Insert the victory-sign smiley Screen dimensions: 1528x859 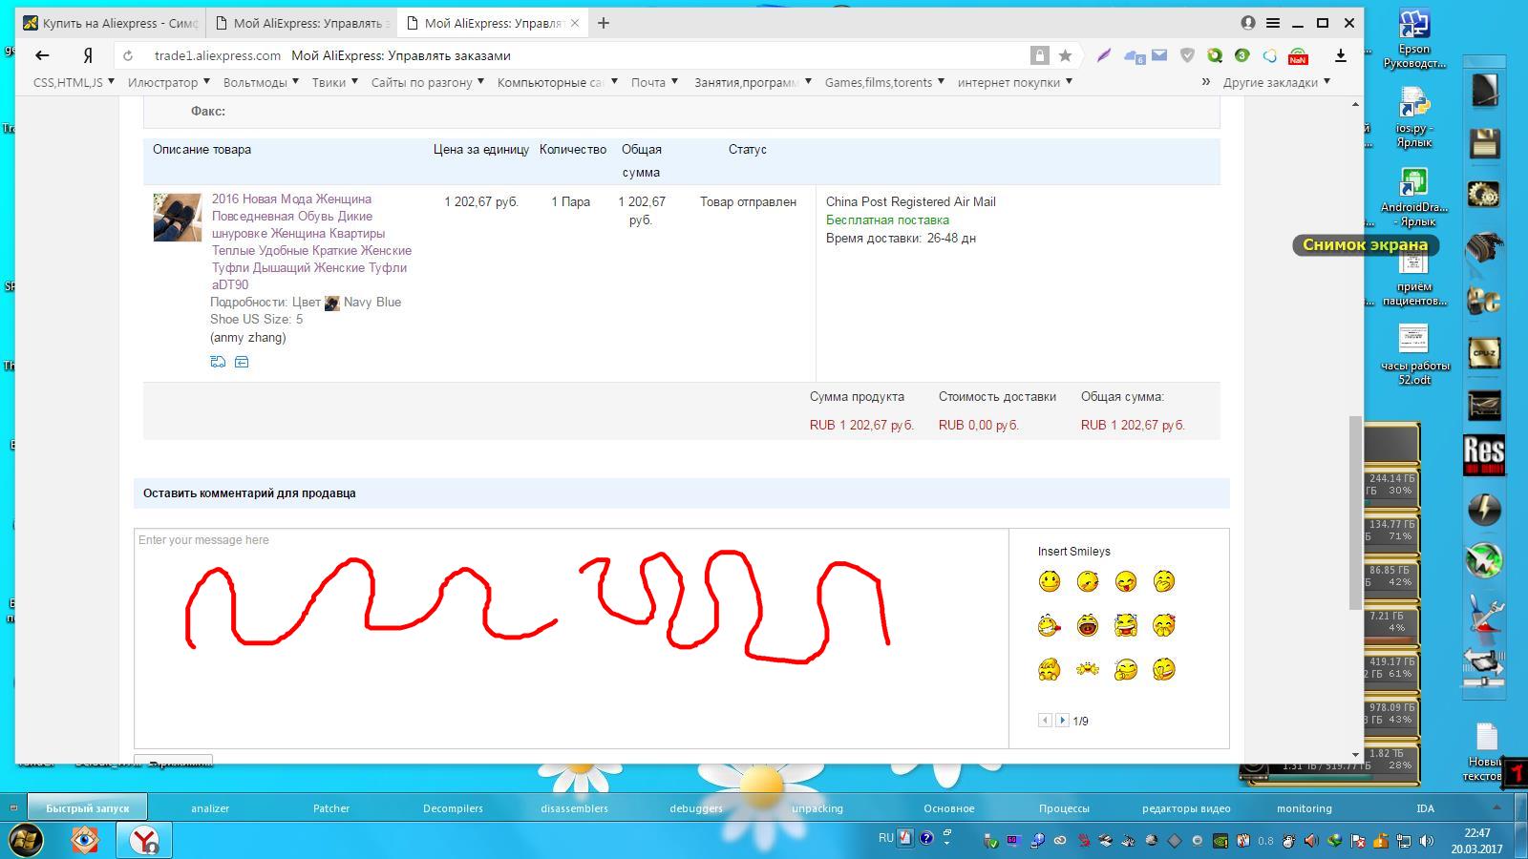point(1164,669)
